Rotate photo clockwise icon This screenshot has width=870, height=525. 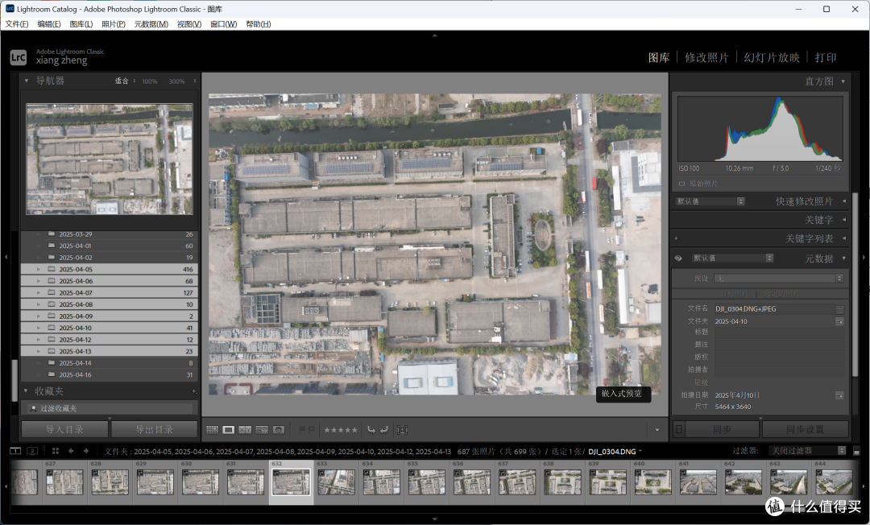pyautogui.click(x=384, y=430)
